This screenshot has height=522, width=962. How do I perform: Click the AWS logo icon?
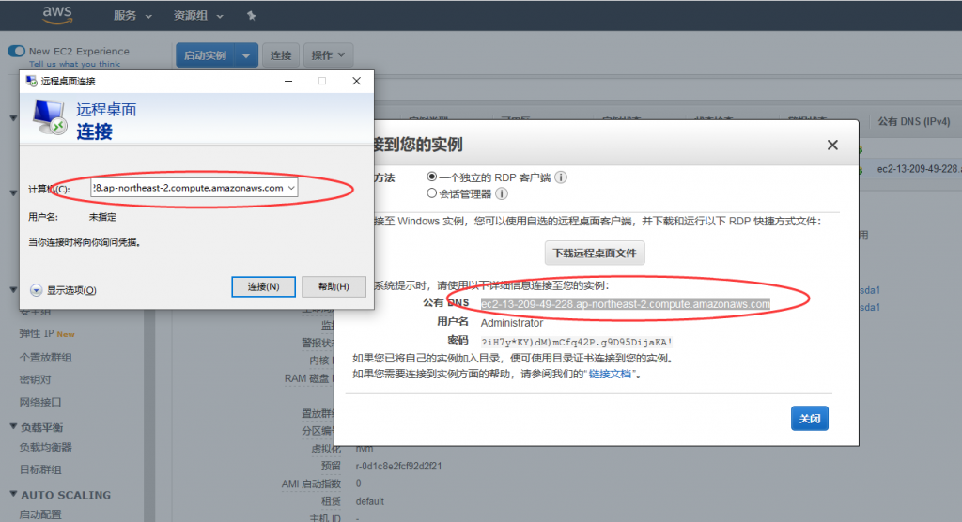coord(57,14)
